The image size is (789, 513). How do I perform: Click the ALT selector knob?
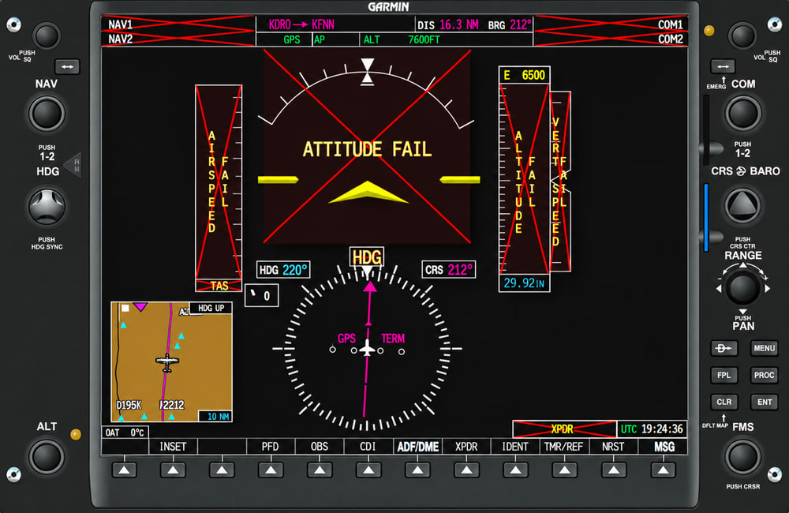click(47, 457)
